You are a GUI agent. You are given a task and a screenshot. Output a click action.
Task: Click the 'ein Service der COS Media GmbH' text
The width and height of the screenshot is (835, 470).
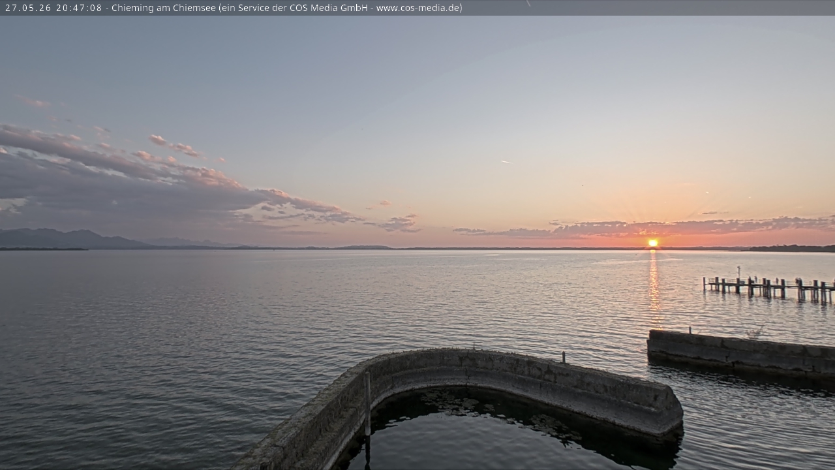click(296, 8)
